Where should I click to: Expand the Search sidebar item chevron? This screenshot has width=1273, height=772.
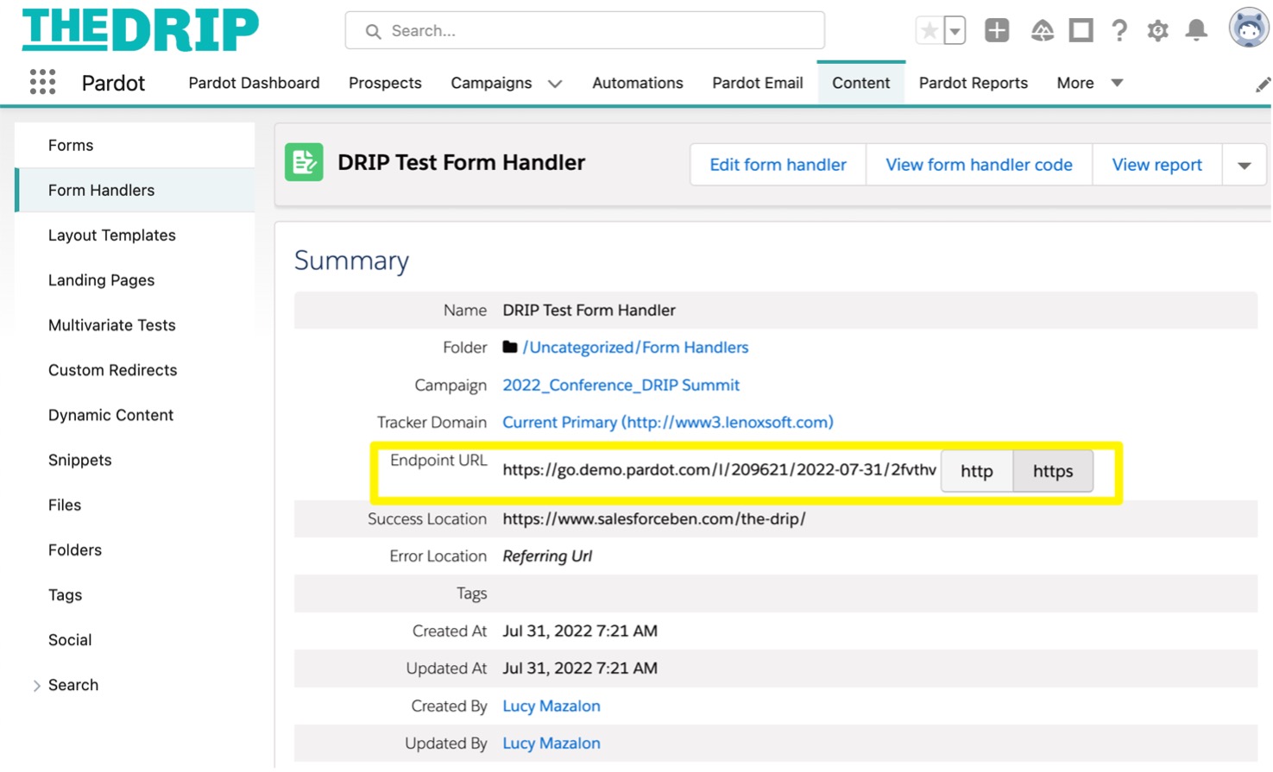pos(36,686)
